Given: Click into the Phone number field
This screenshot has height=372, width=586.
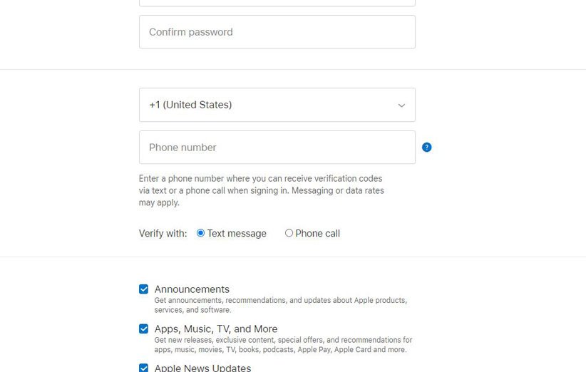Looking at the screenshot, I should [277, 148].
